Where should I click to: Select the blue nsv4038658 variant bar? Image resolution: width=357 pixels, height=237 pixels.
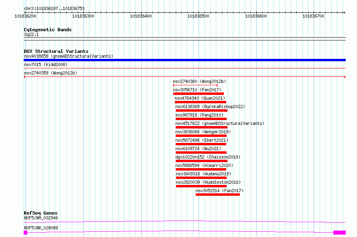pos(185,60)
